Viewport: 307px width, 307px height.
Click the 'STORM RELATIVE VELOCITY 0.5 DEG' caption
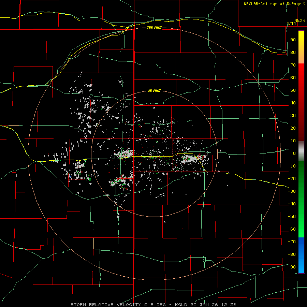(x=118, y=305)
